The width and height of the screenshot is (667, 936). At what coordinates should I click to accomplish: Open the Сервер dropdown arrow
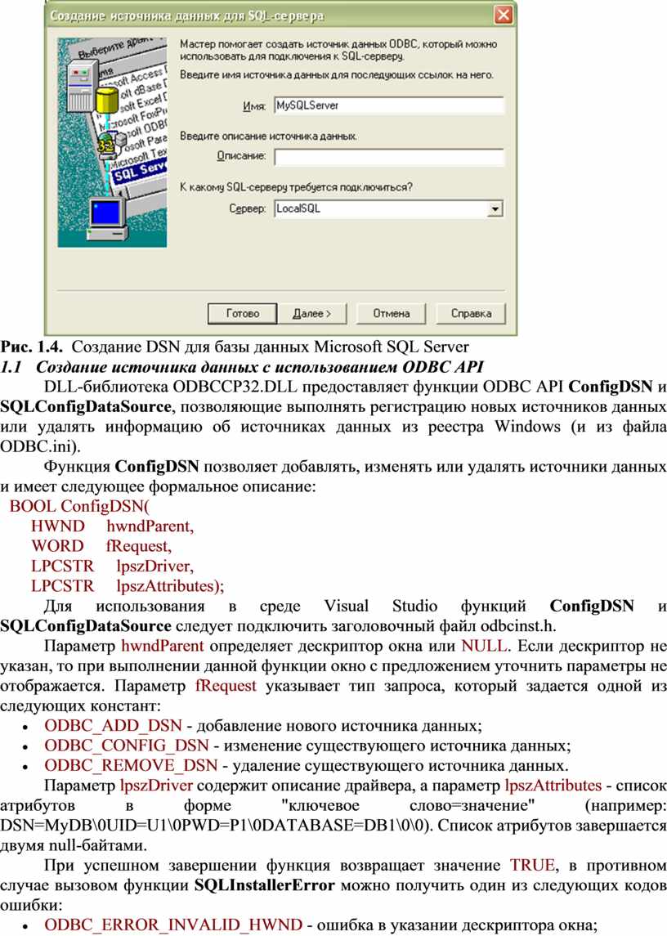(x=495, y=209)
